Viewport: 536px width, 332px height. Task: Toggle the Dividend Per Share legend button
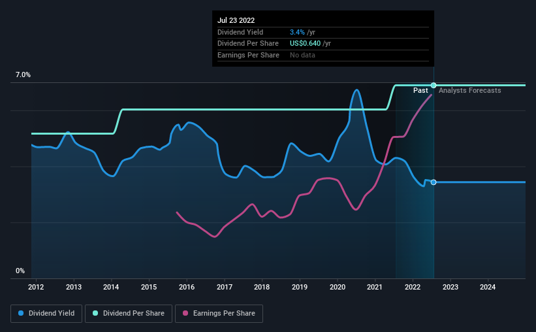click(x=129, y=314)
